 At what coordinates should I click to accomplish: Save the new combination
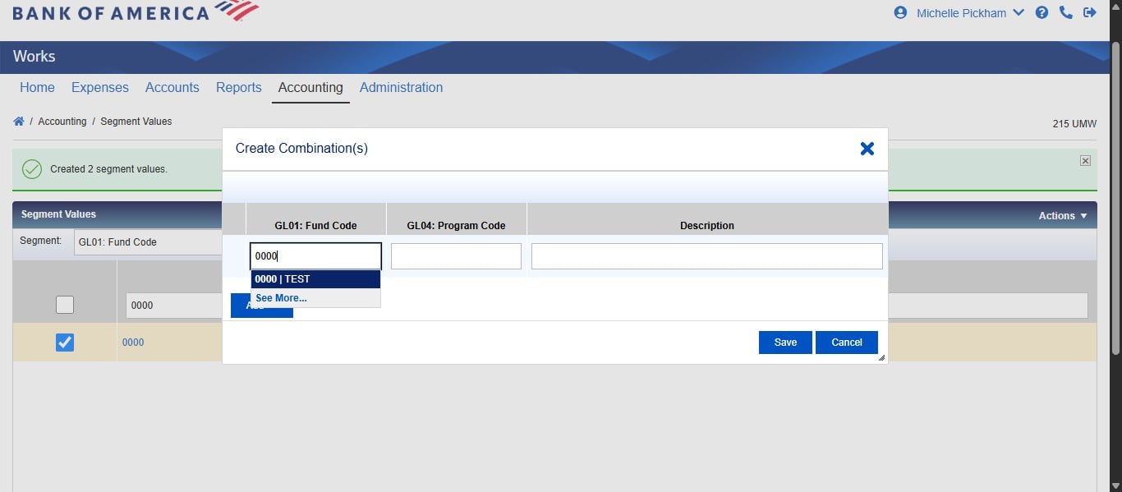coord(784,343)
